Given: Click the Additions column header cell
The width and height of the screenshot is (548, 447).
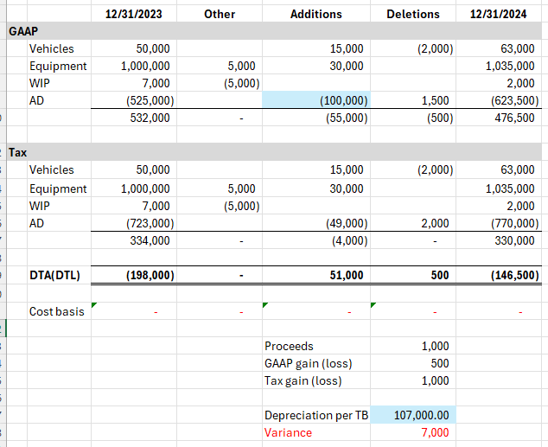Looking at the screenshot, I should click(315, 14).
